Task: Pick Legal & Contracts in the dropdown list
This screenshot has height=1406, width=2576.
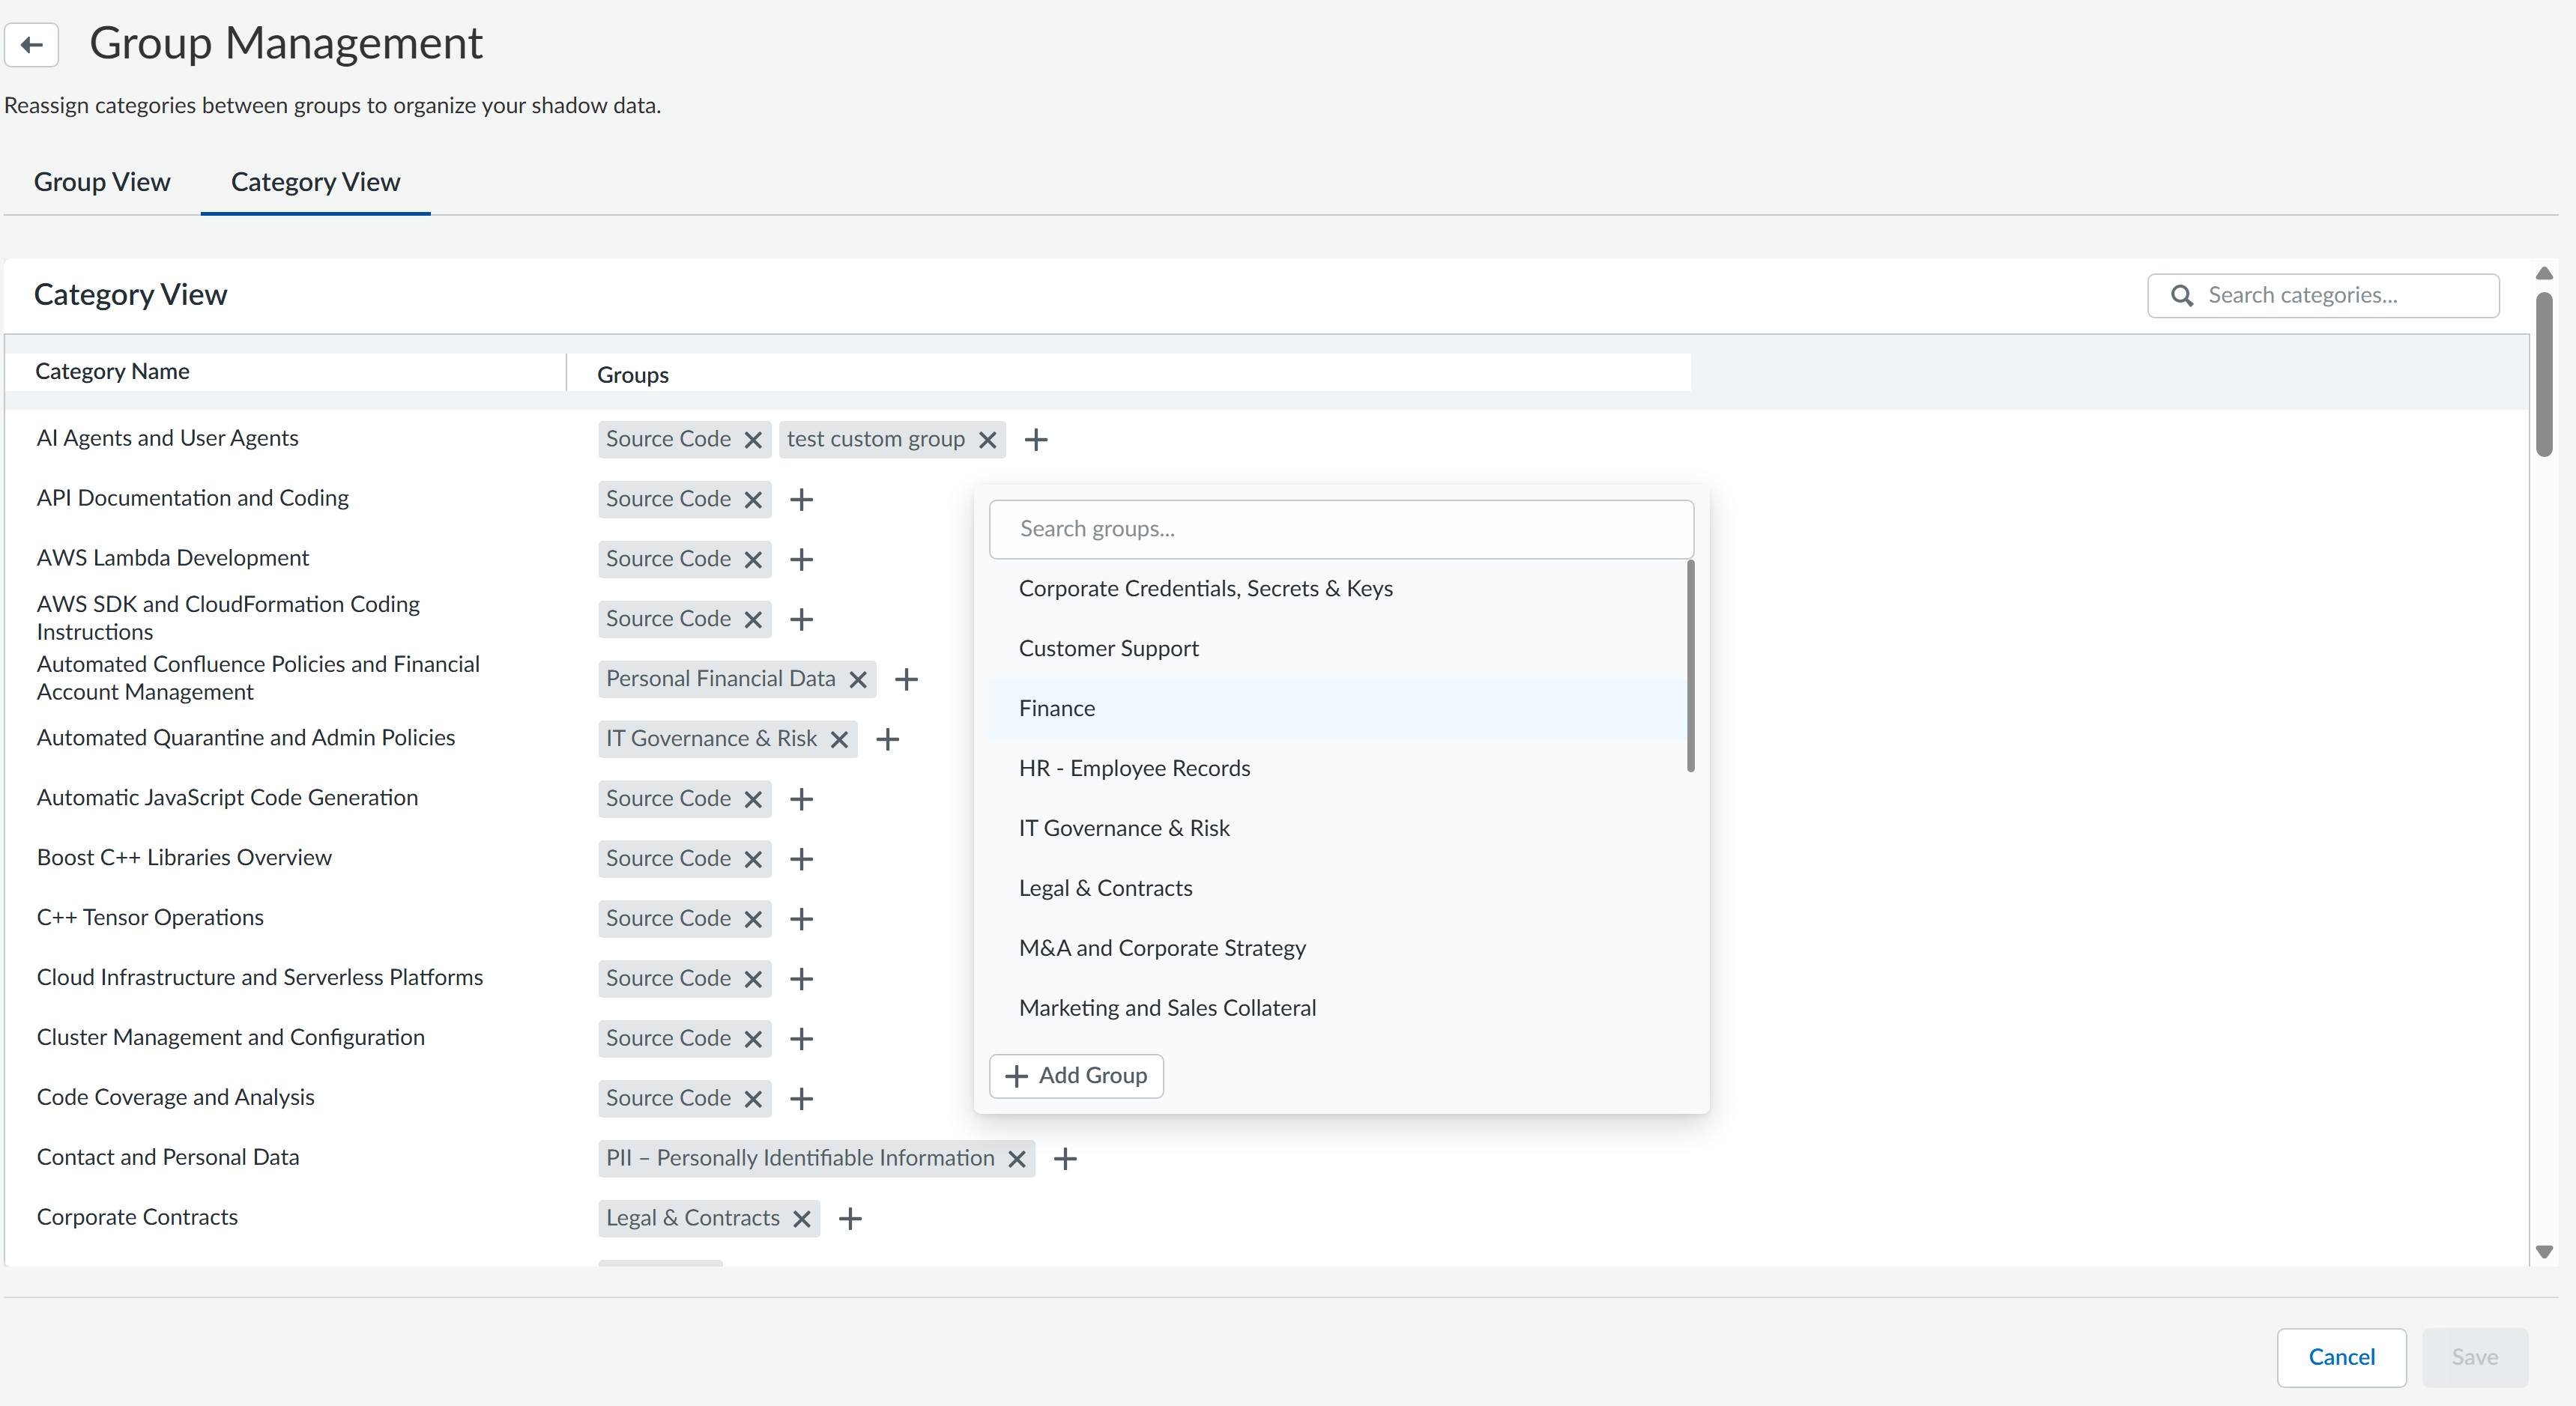Action: (1338, 889)
